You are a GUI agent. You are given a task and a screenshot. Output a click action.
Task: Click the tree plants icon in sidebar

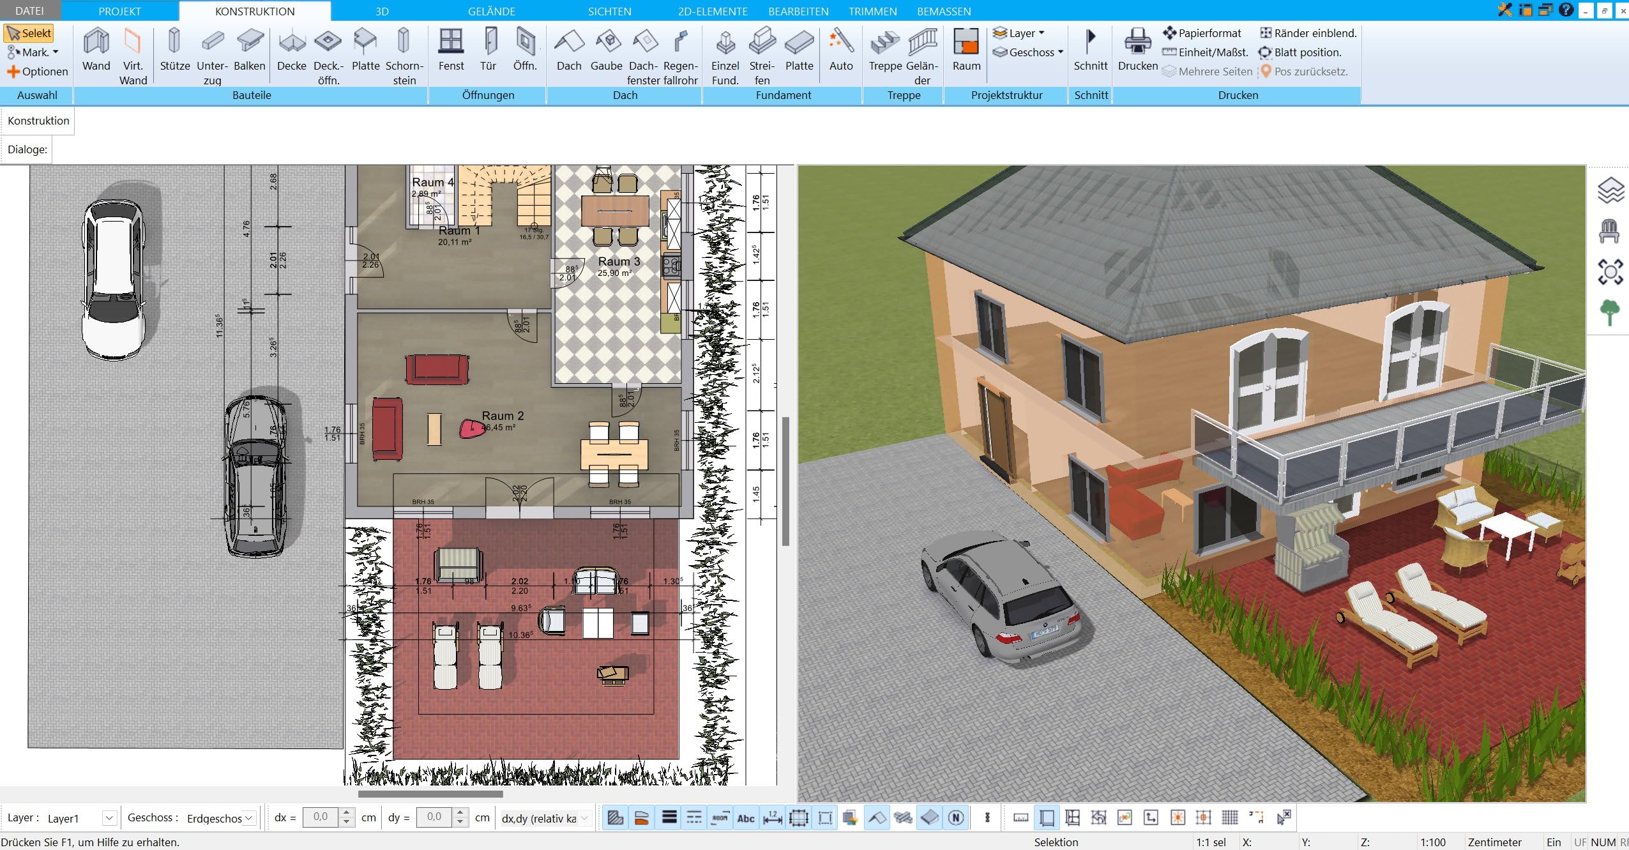click(x=1610, y=313)
